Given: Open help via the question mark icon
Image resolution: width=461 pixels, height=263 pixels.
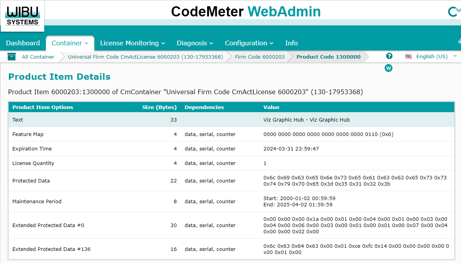Looking at the screenshot, I should click(x=389, y=56).
